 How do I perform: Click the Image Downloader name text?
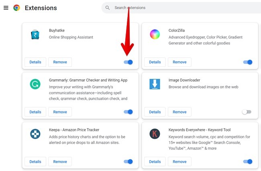pyautogui.click(x=184, y=80)
